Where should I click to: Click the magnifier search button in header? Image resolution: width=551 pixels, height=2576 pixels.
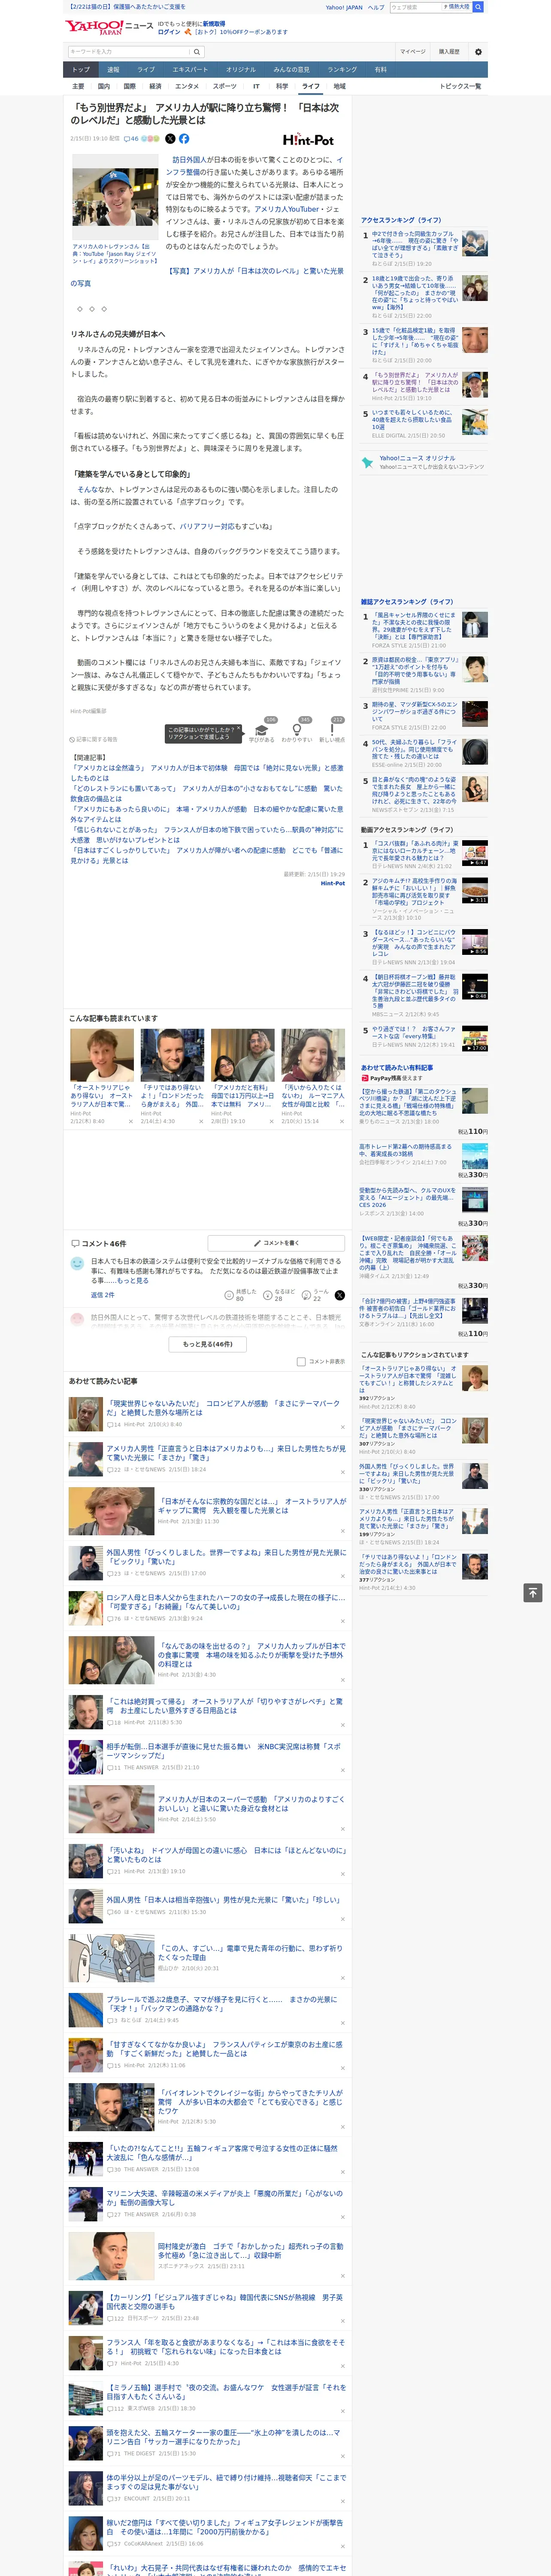click(x=197, y=52)
